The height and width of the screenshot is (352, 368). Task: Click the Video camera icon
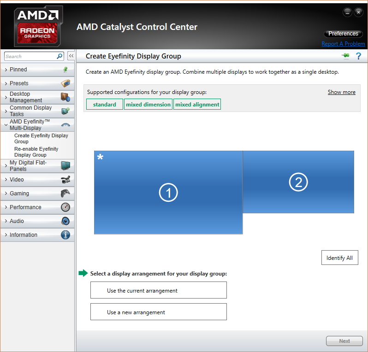(x=65, y=180)
